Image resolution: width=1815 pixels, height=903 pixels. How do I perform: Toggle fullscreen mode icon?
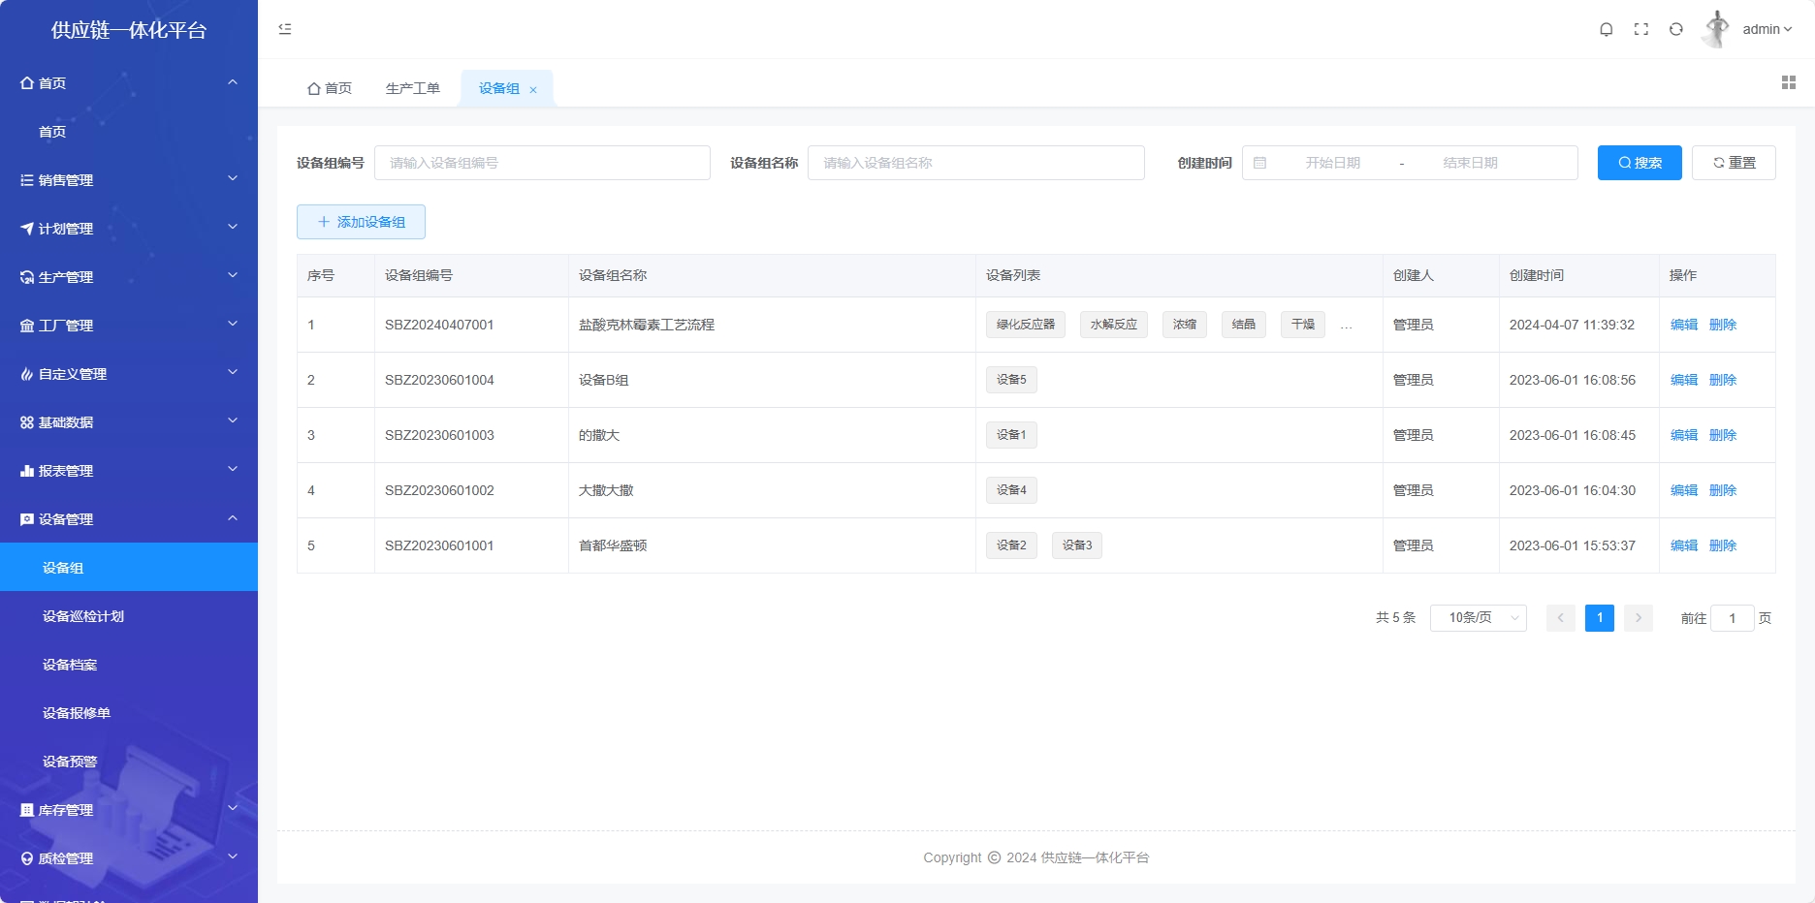(x=1641, y=29)
